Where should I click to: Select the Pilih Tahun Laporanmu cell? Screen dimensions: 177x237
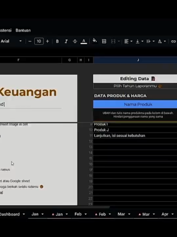(135, 86)
